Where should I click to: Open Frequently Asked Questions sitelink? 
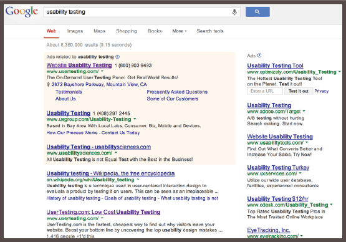click(177, 92)
